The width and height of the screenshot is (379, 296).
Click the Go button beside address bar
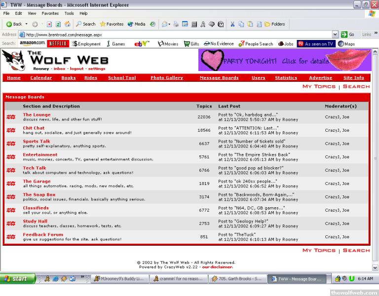(x=348, y=35)
